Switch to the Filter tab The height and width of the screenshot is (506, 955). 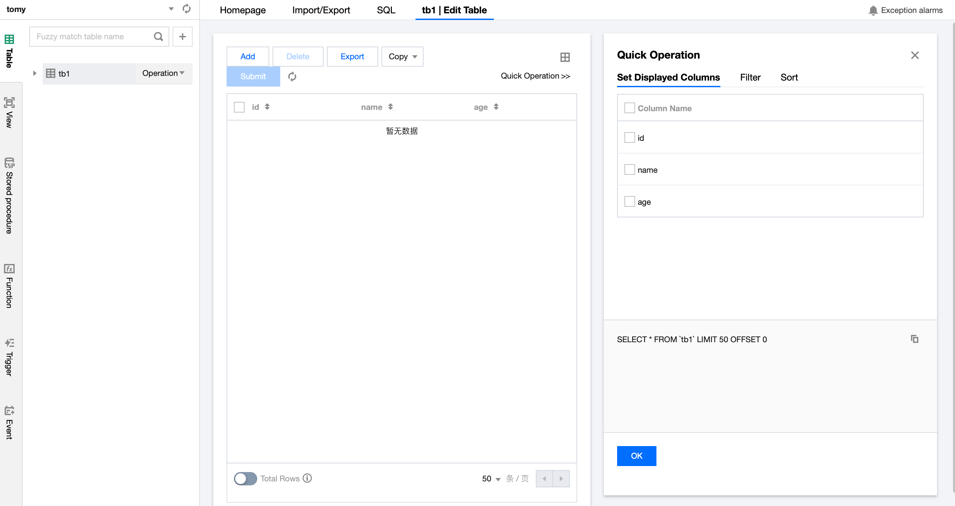tap(750, 77)
